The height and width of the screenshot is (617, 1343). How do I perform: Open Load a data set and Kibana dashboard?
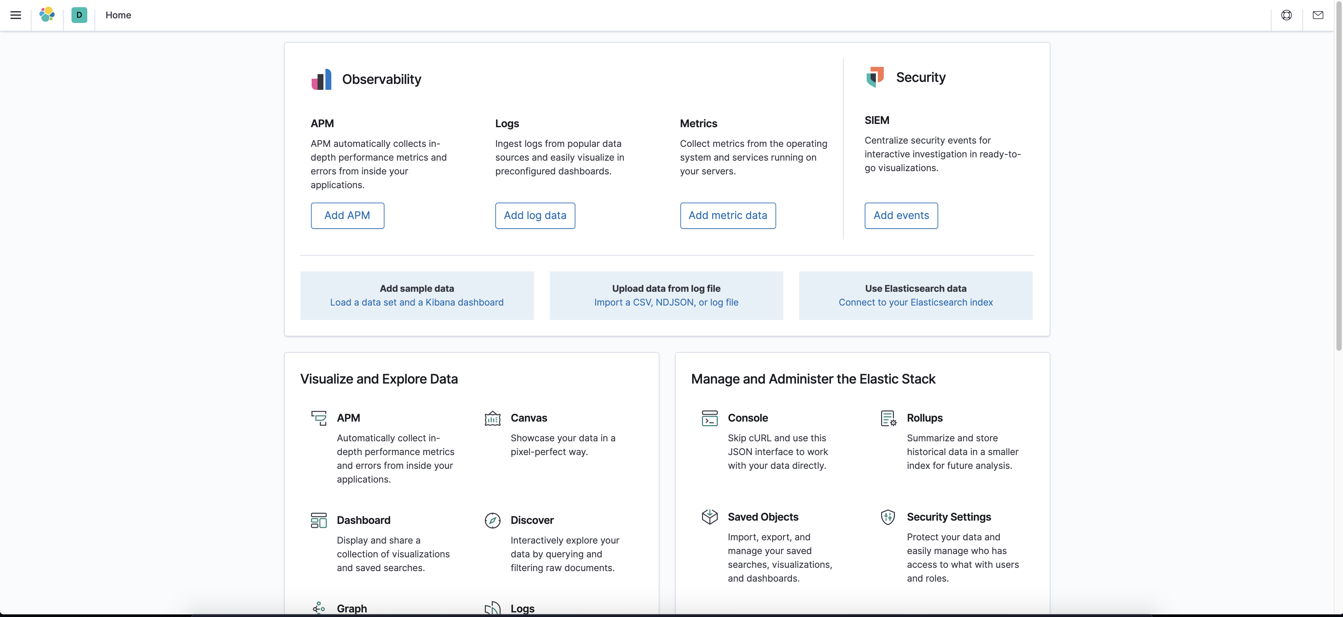(x=417, y=302)
